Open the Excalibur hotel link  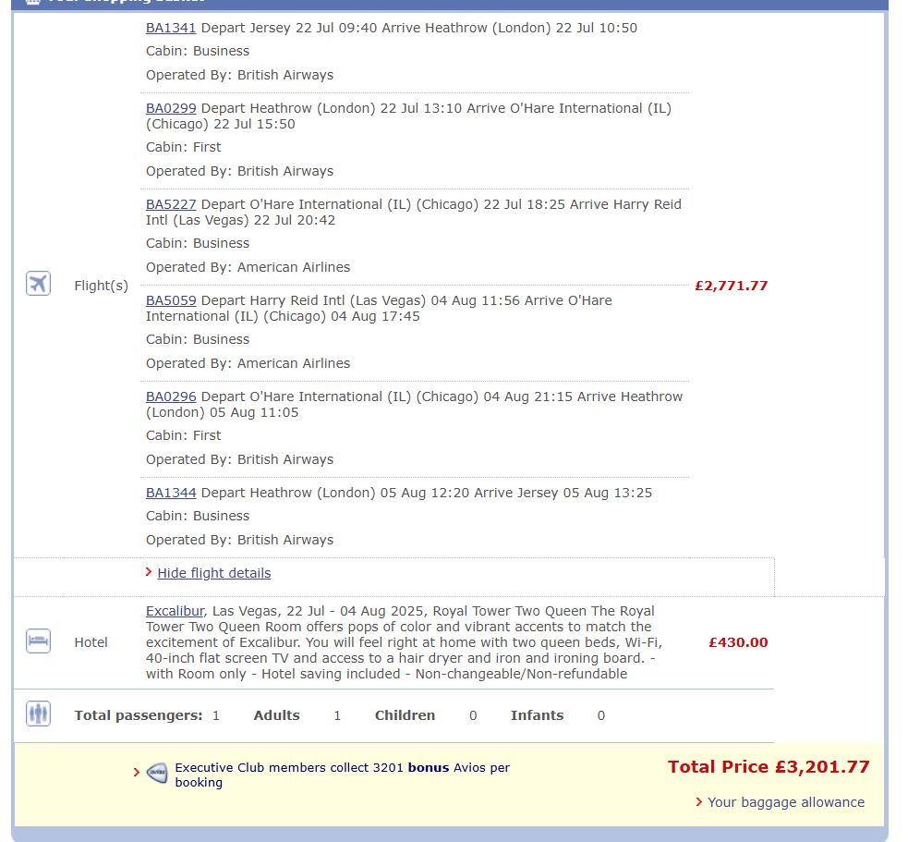coord(175,611)
